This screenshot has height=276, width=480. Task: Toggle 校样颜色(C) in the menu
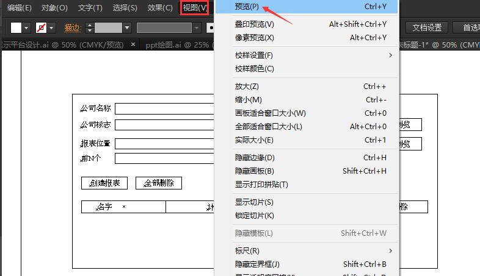coord(307,69)
